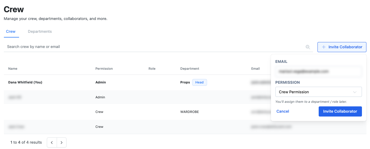
Task: Go to next results page arrow
Action: point(61,142)
